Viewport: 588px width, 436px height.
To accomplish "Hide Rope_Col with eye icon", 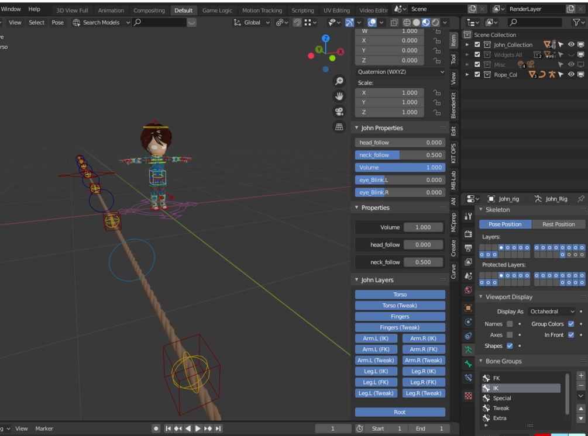I will pyautogui.click(x=571, y=75).
